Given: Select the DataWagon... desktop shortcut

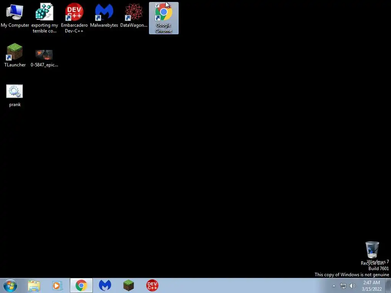Looking at the screenshot, I should (134, 15).
